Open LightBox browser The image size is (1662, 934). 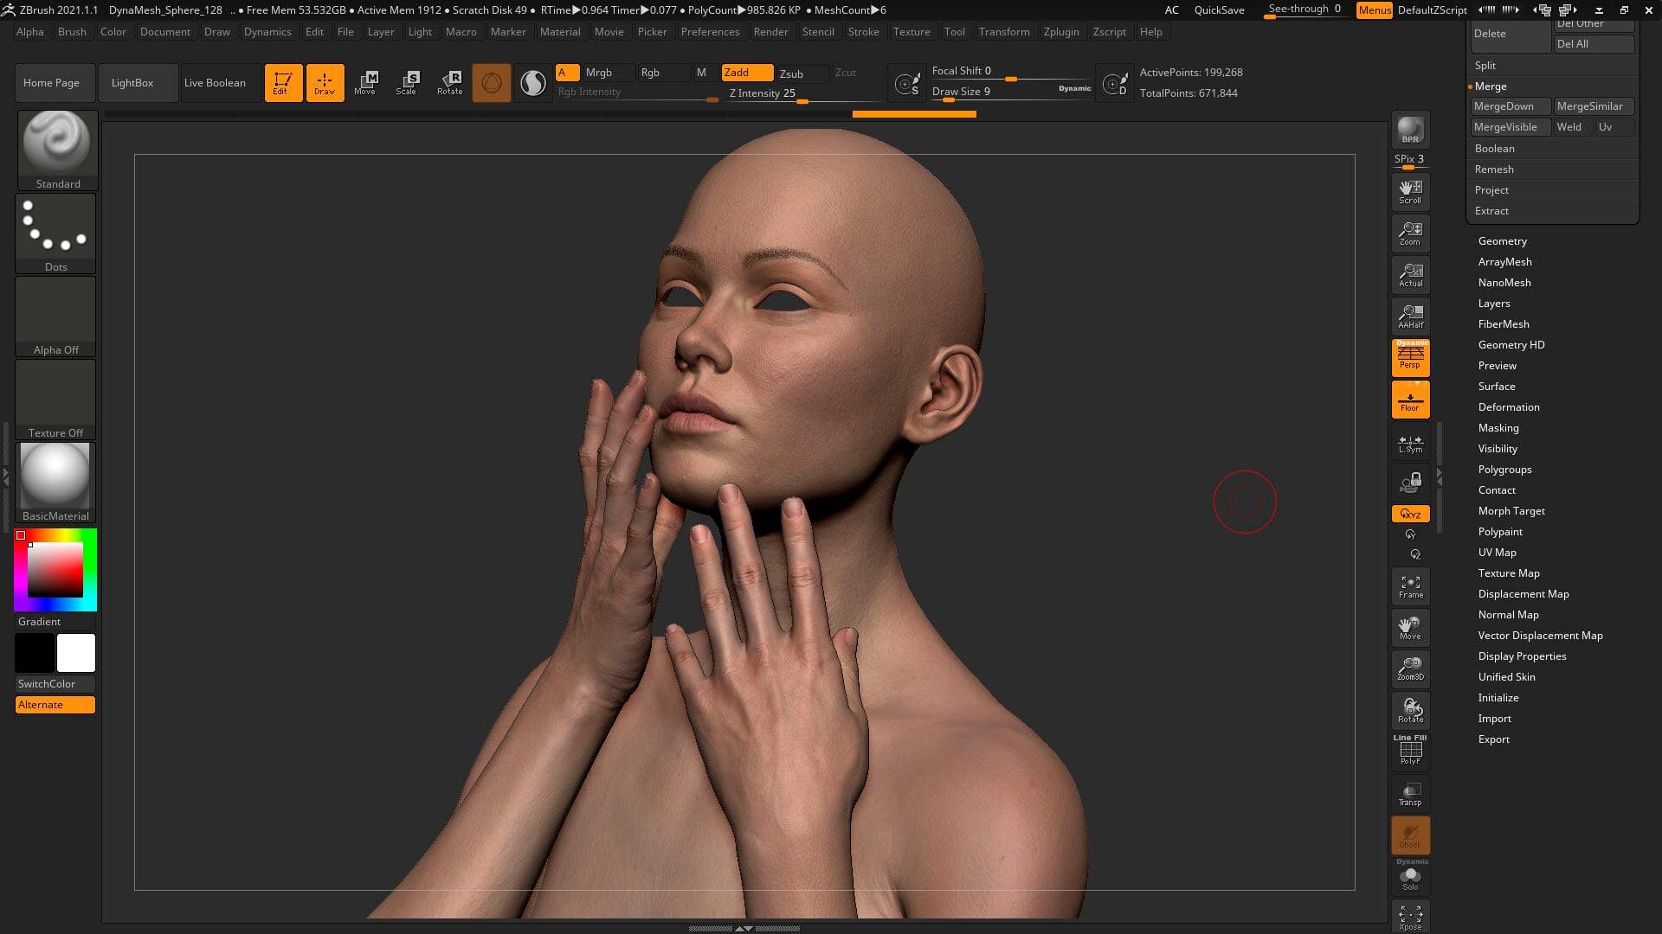click(x=138, y=83)
